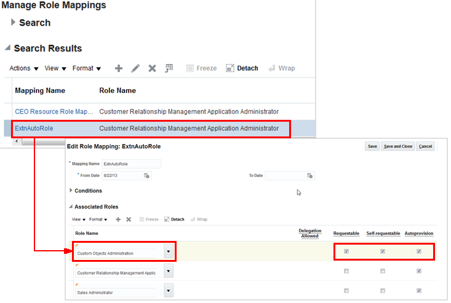Click Detach in the Search Results toolbar
The width and height of the screenshot is (451, 303).
point(242,68)
